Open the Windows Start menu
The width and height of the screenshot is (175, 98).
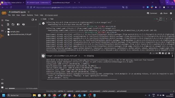(x=4, y=95)
